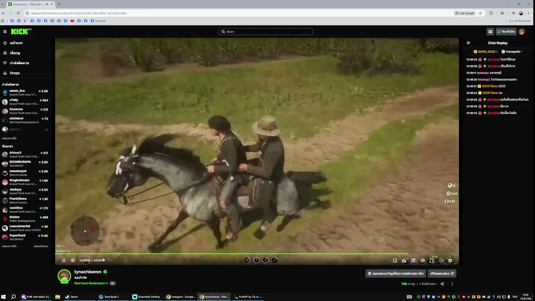Open KingDefender avatar in sidebar

(5, 182)
